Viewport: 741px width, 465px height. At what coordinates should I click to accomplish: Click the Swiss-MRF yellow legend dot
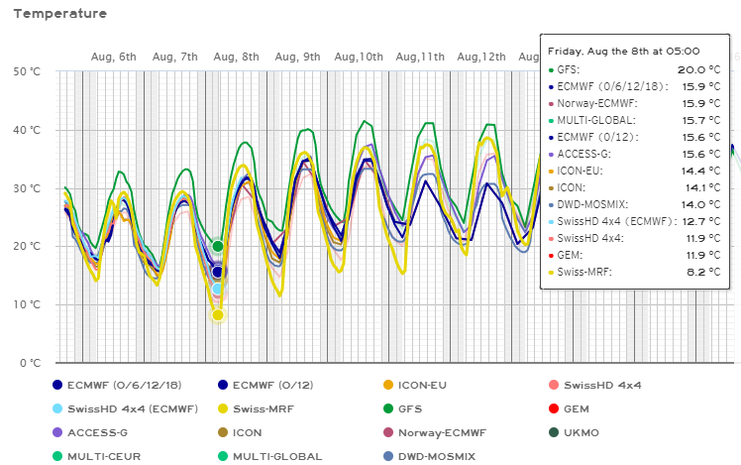point(223,408)
